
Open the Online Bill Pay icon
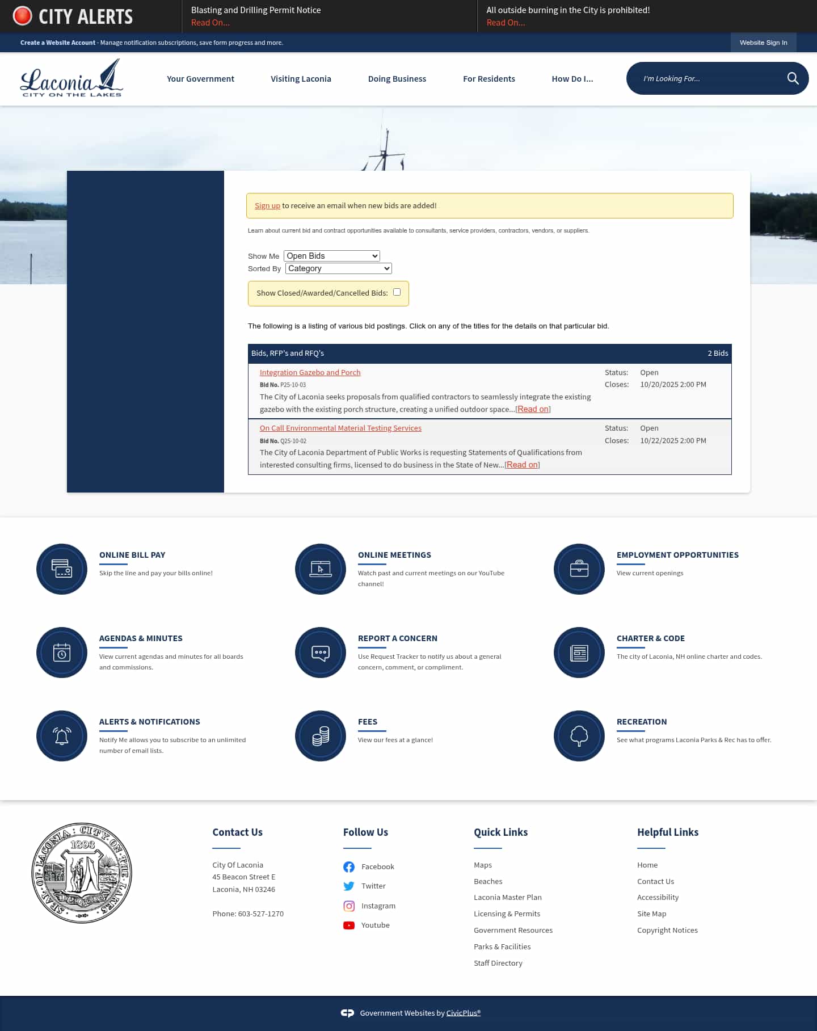coord(62,569)
